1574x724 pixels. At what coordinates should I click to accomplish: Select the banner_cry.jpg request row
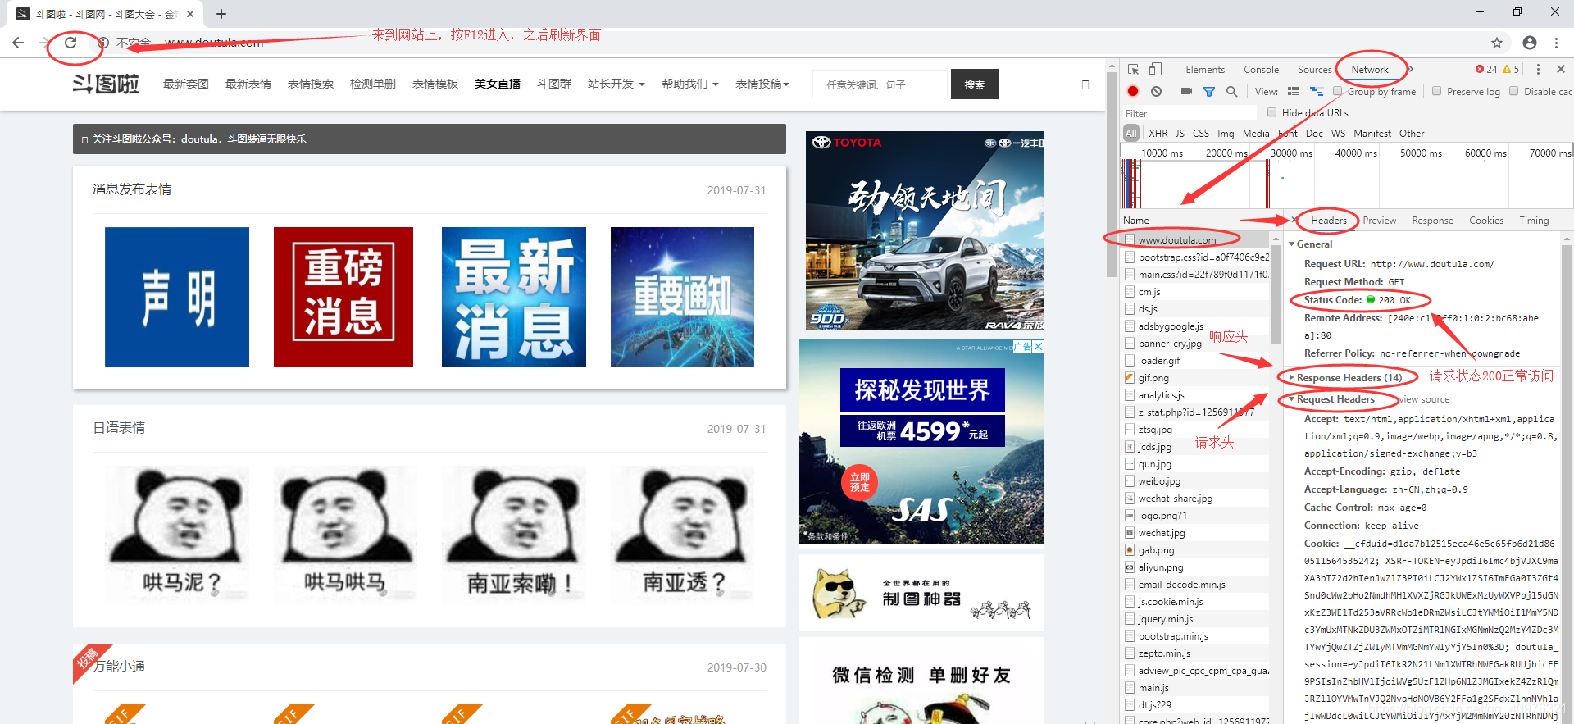[x=1194, y=344]
